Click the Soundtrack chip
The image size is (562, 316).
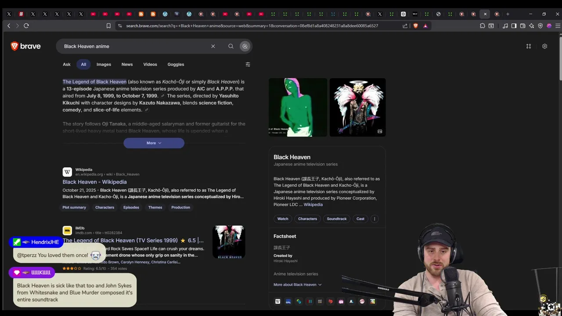click(337, 219)
